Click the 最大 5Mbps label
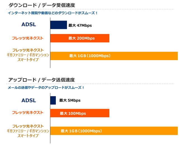Viewport: 190px width, 154px height. pyautogui.click(x=70, y=100)
